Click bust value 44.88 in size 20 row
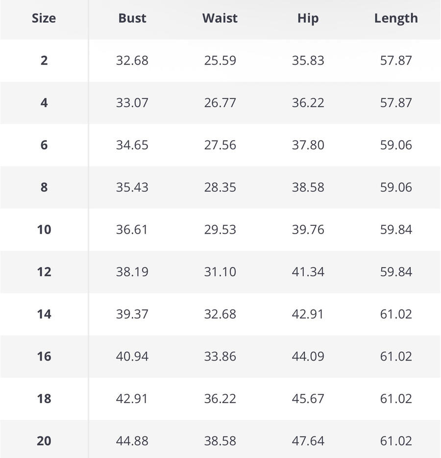The height and width of the screenshot is (458, 441). pos(132,441)
